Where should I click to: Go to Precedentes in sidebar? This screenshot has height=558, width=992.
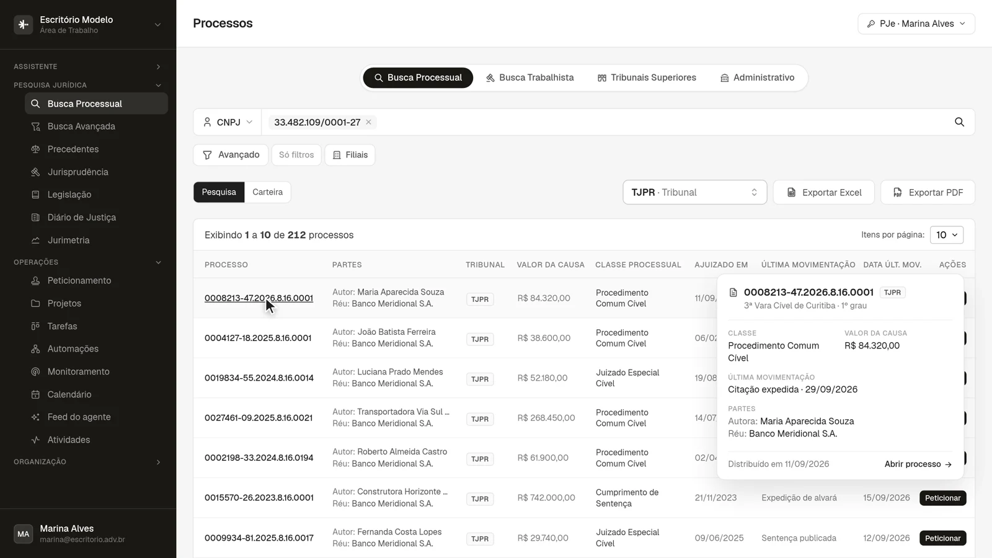[96, 149]
